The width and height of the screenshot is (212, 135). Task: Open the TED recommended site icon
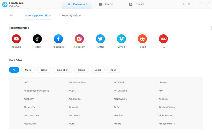point(163,39)
